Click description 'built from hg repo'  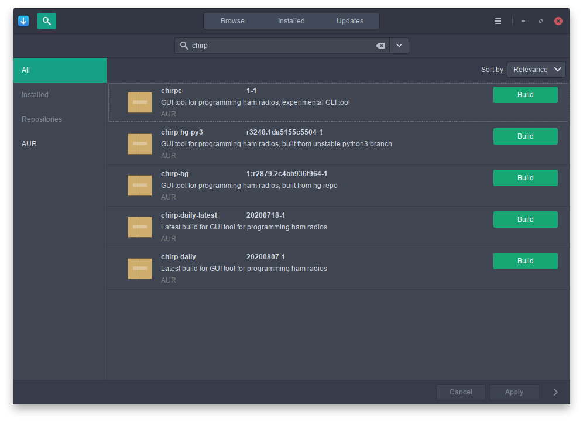(x=249, y=186)
